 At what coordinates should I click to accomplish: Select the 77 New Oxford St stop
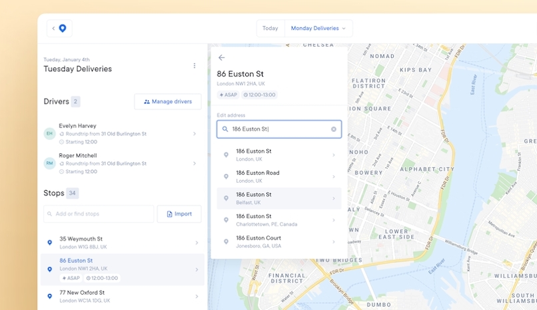123,296
